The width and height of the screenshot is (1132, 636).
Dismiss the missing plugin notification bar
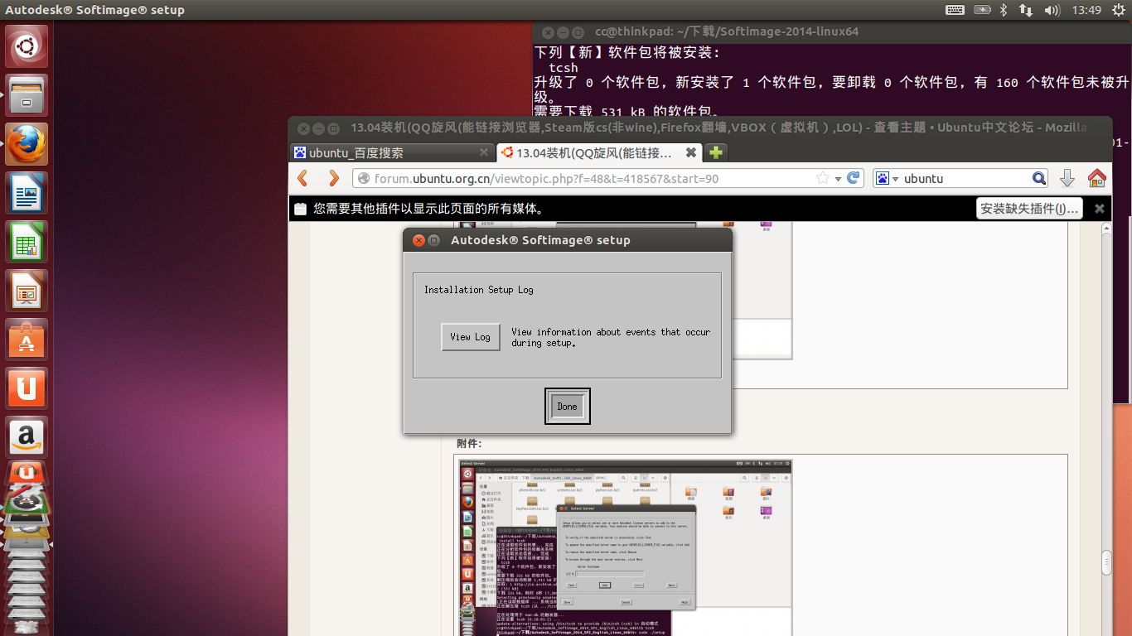(x=1100, y=208)
